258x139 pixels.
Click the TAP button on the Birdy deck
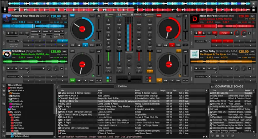[64, 16]
